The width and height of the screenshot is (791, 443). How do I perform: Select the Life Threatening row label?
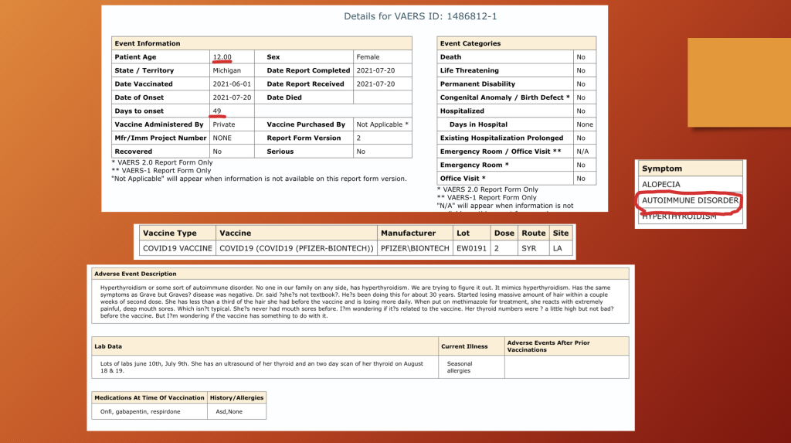pos(469,70)
